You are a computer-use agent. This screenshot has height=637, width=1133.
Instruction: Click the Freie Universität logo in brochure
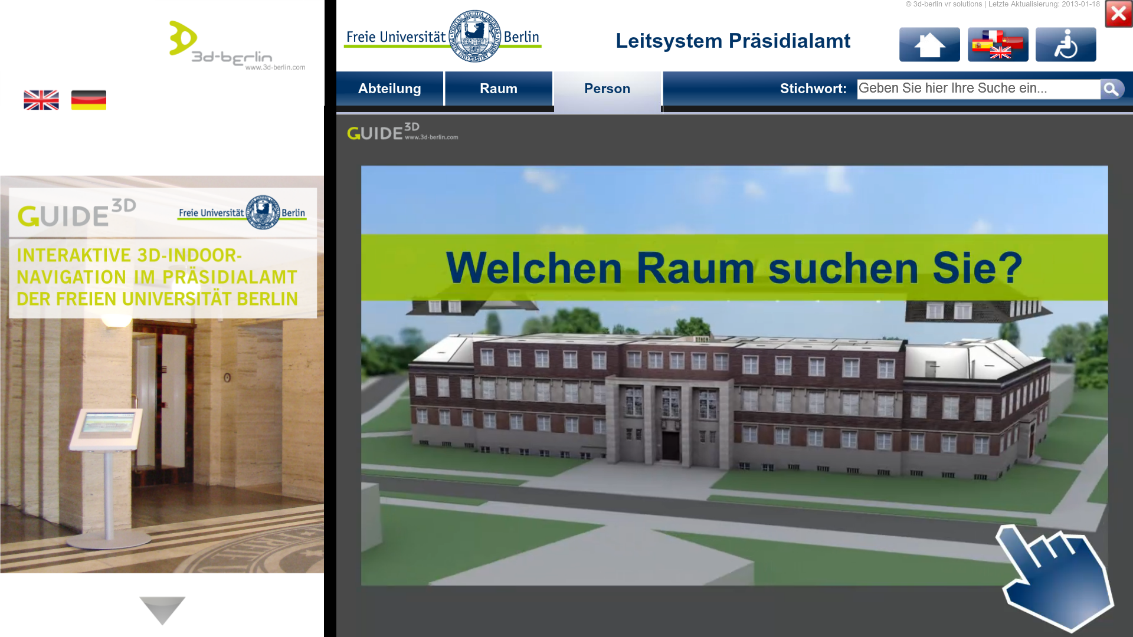coord(242,212)
